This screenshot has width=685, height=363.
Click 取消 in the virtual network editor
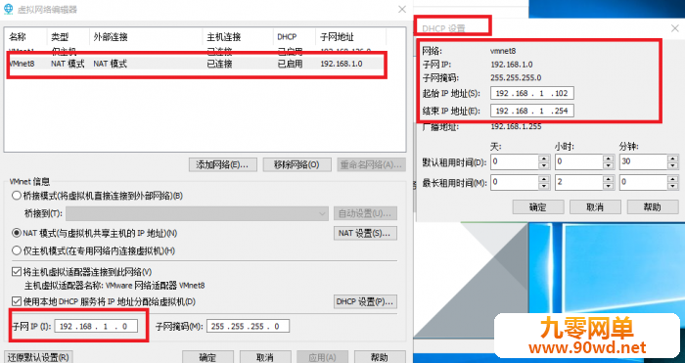265,357
